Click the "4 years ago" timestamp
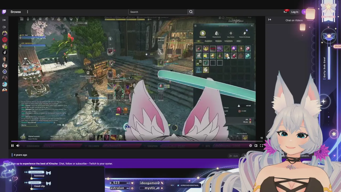The height and width of the screenshot is (192, 341). (x=21, y=155)
